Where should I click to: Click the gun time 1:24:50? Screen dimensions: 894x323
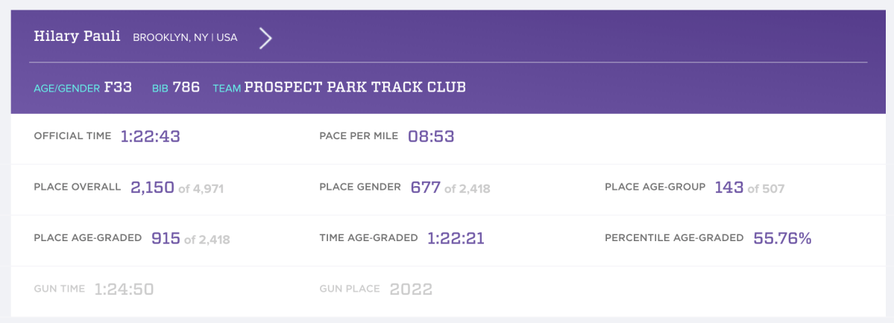tap(124, 290)
